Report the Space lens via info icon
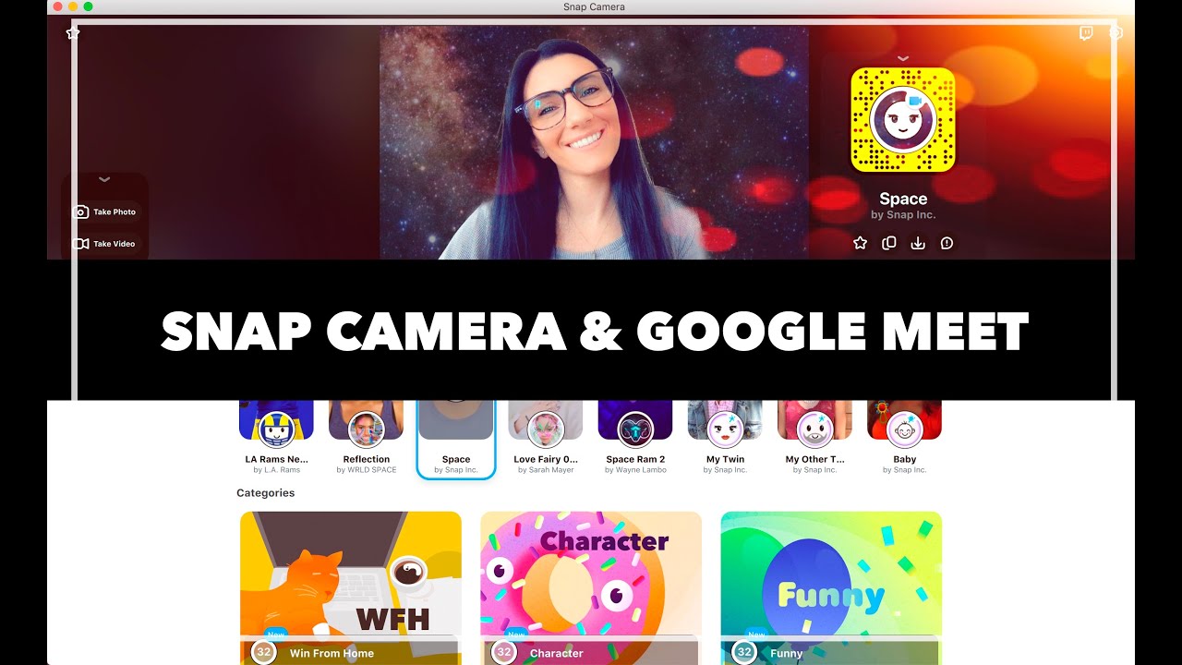This screenshot has height=665, width=1182. point(946,243)
